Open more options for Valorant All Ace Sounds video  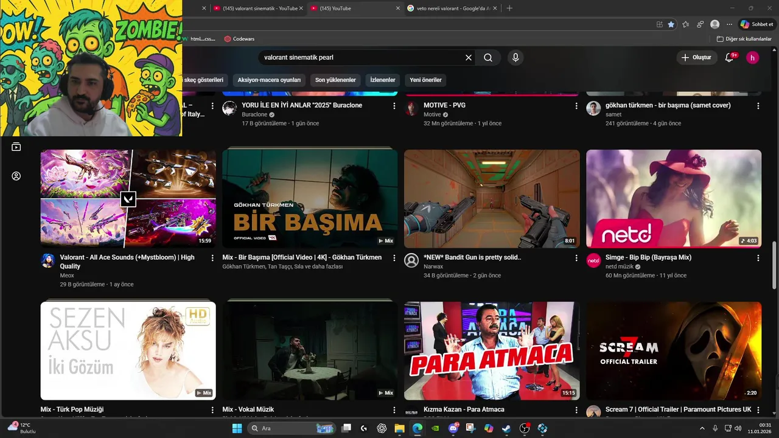click(212, 258)
